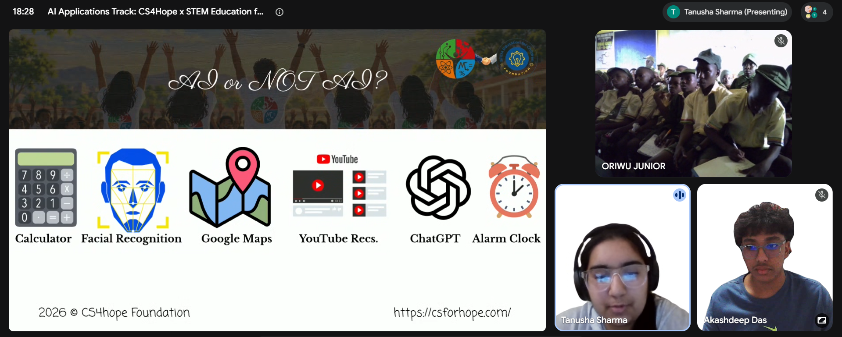The image size is (842, 337).
Task: Select the Tanusha Sharma (Presenting) chip
Action: [727, 12]
